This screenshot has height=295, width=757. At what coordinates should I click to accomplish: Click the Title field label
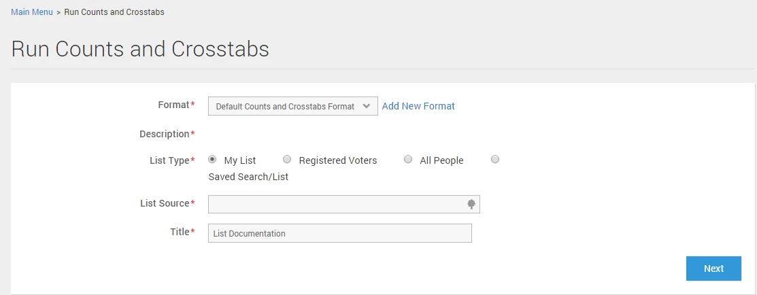(x=180, y=232)
